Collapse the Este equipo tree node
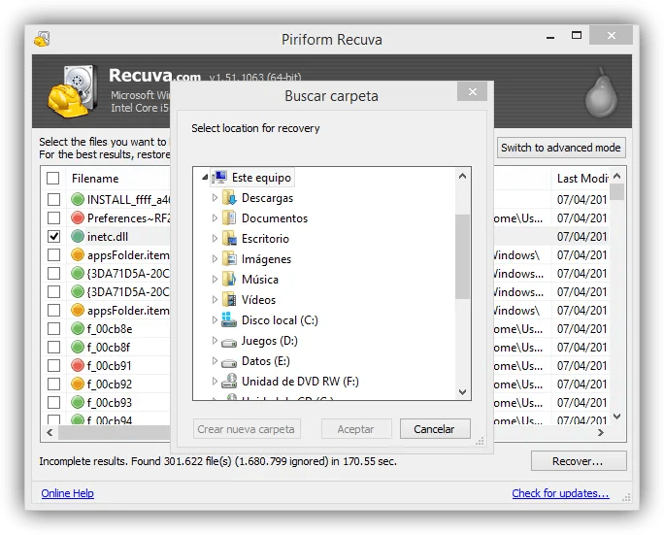The height and width of the screenshot is (535, 664). click(x=206, y=178)
